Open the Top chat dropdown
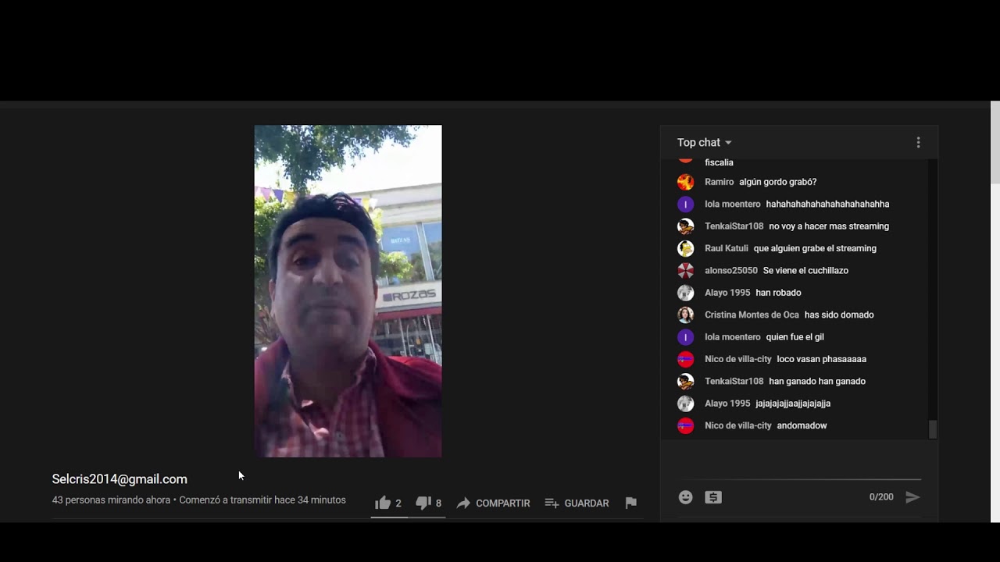Image resolution: width=1000 pixels, height=562 pixels. (x=704, y=142)
